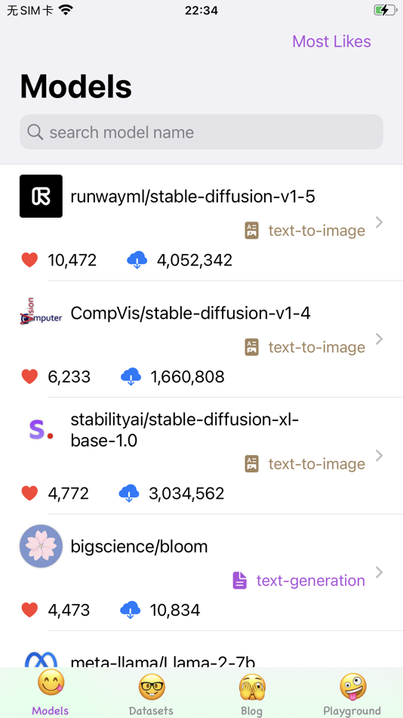Tap the stabilityai purple S logo
The height and width of the screenshot is (718, 403).
41,429
